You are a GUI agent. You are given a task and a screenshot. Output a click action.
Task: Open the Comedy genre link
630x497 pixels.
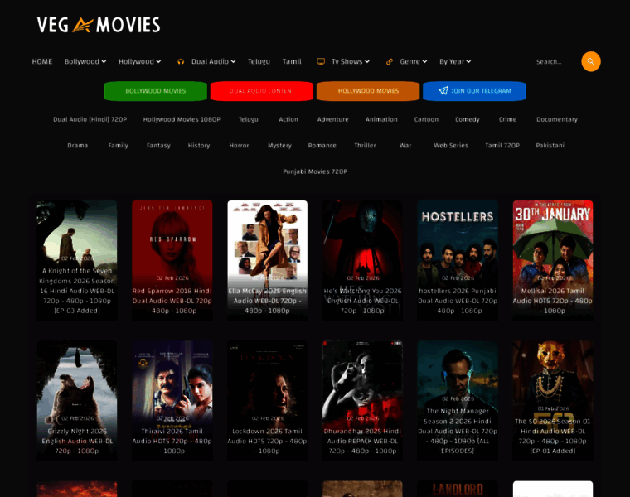point(468,119)
